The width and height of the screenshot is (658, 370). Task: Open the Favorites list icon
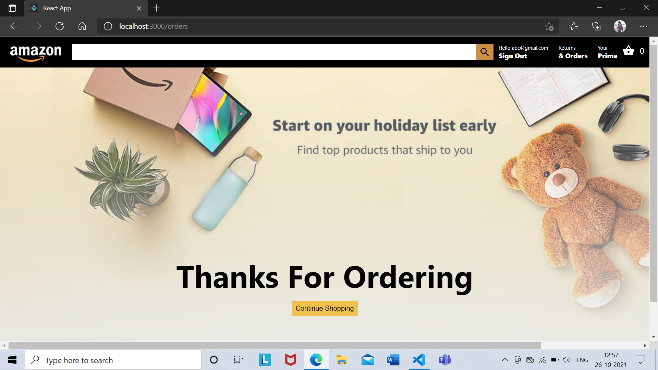[573, 26]
